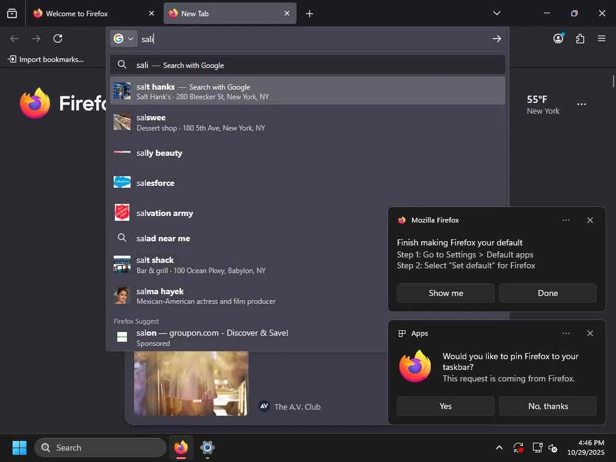The height and width of the screenshot is (462, 616).
Task: Open the Settings gear taskbar icon
Action: pyautogui.click(x=207, y=448)
